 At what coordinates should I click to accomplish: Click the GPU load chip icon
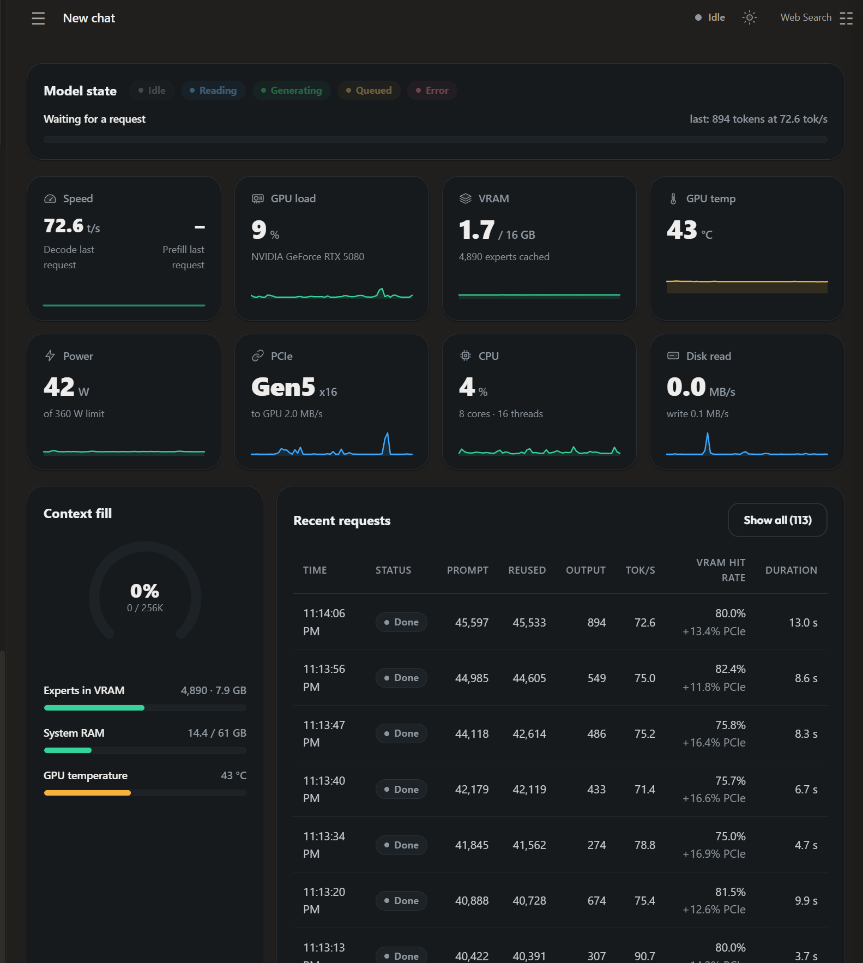pyautogui.click(x=258, y=199)
